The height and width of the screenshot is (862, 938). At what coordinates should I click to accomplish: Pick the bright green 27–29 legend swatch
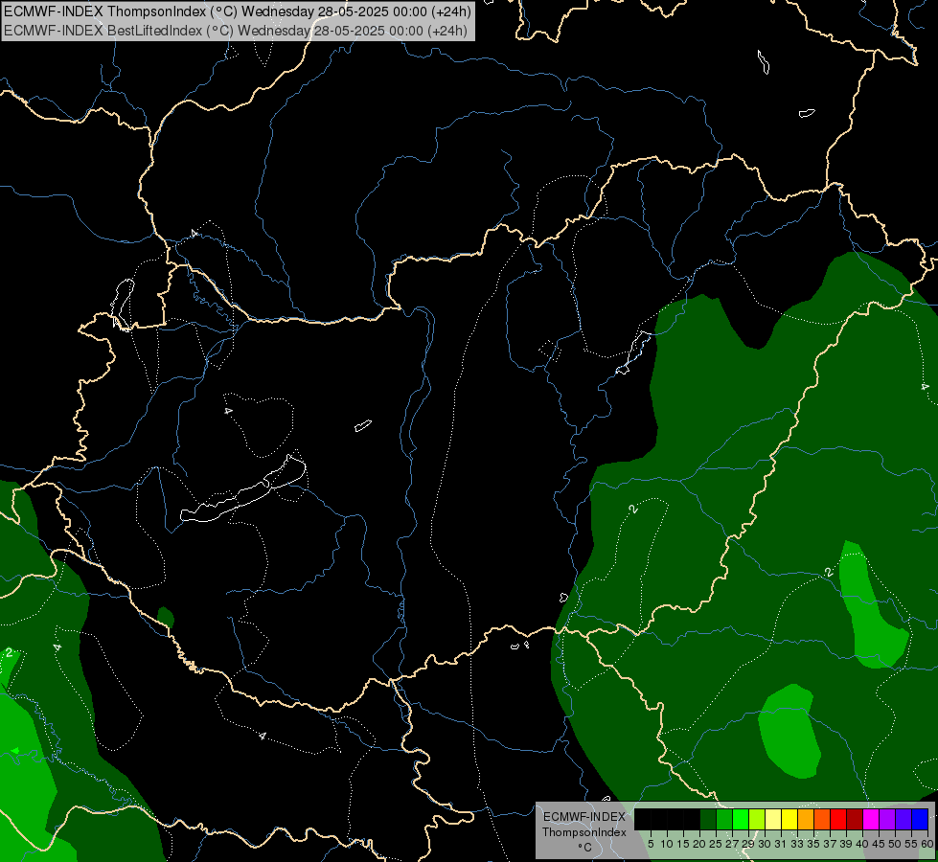point(741,819)
